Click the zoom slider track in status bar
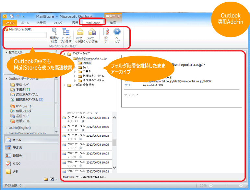The width and height of the screenshot is (250, 190). [x=226, y=185]
